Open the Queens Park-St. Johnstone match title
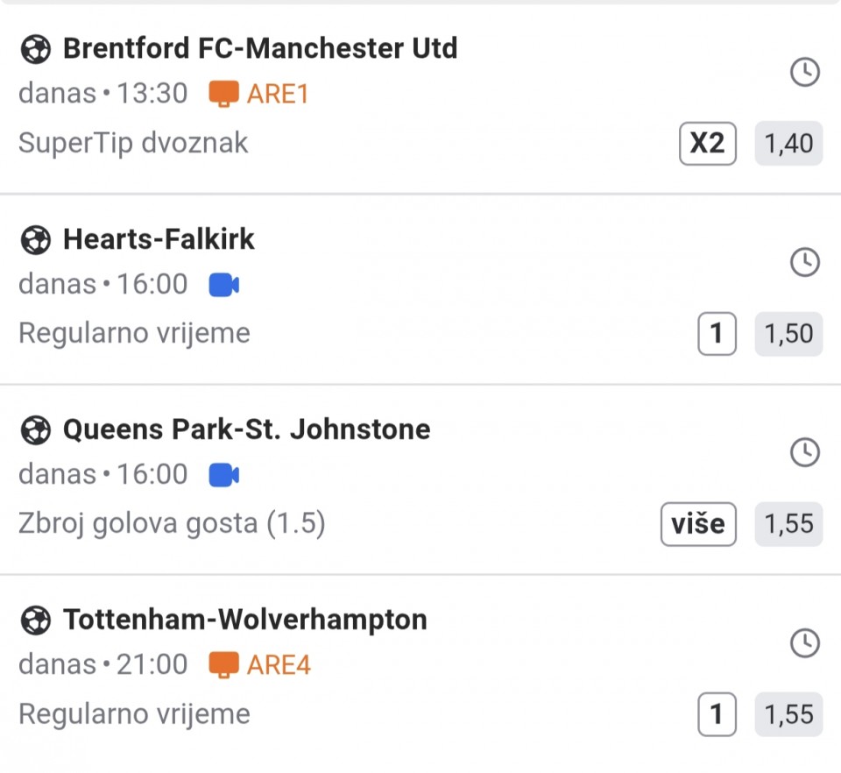Image resolution: width=841 pixels, height=773 pixels. 246,429
